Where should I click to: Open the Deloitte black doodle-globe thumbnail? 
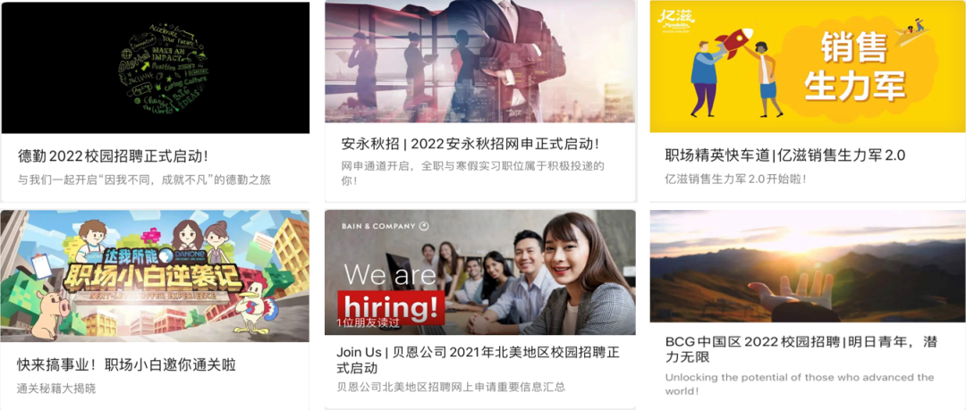(x=156, y=68)
